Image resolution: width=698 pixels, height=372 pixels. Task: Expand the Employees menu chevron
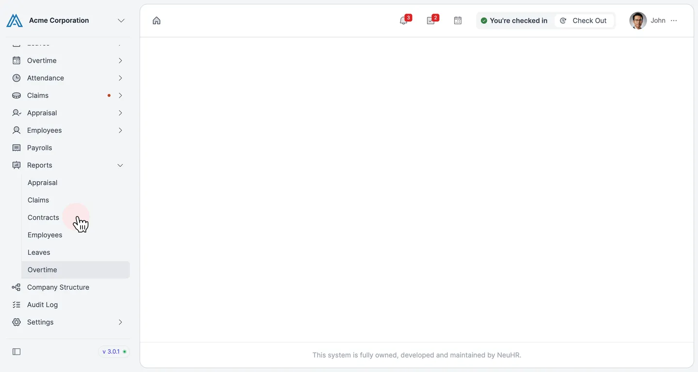pyautogui.click(x=120, y=130)
